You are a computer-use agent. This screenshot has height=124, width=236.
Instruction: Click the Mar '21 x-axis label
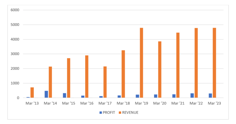click(x=178, y=103)
